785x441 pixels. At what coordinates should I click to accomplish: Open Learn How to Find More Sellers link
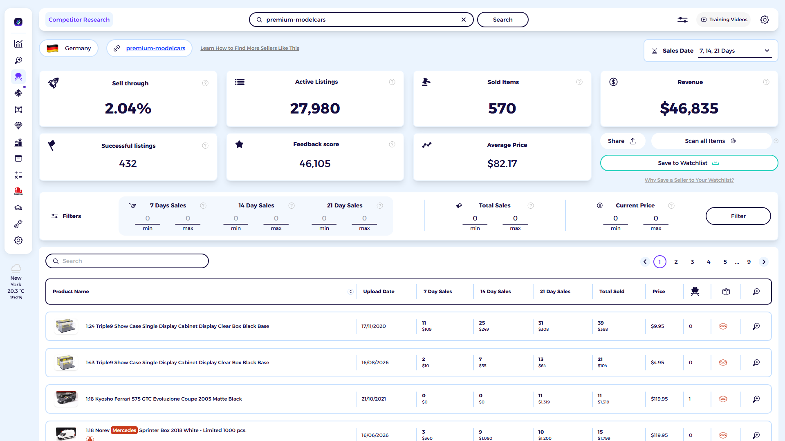(249, 48)
